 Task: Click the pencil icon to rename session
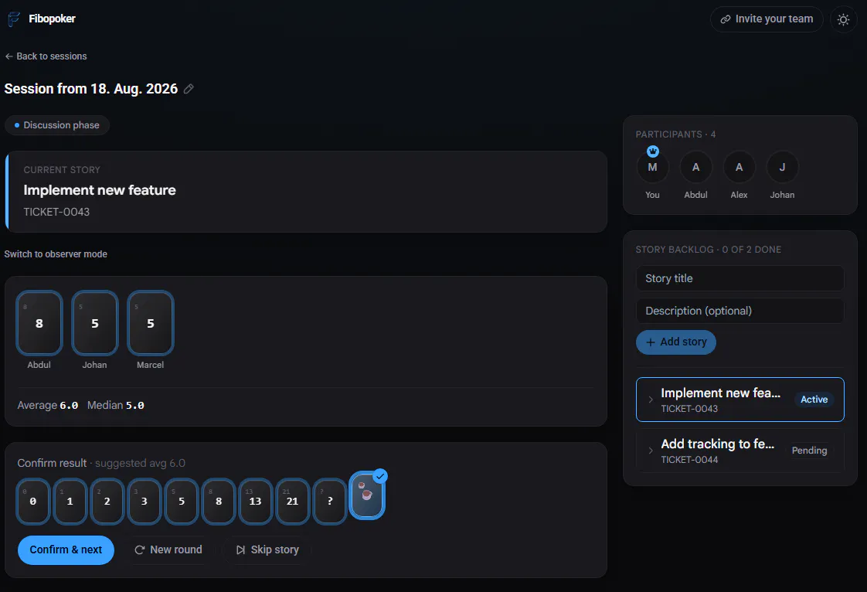(189, 89)
